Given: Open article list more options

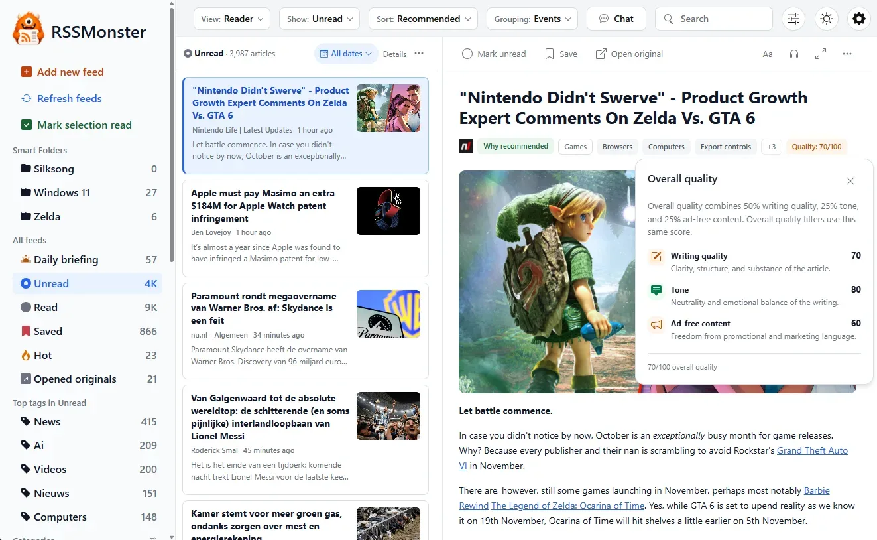Looking at the screenshot, I should tap(419, 54).
